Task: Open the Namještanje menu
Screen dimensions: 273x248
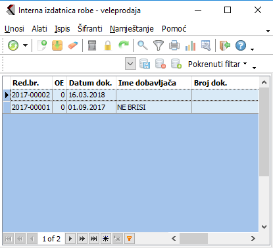Action: tap(132, 29)
